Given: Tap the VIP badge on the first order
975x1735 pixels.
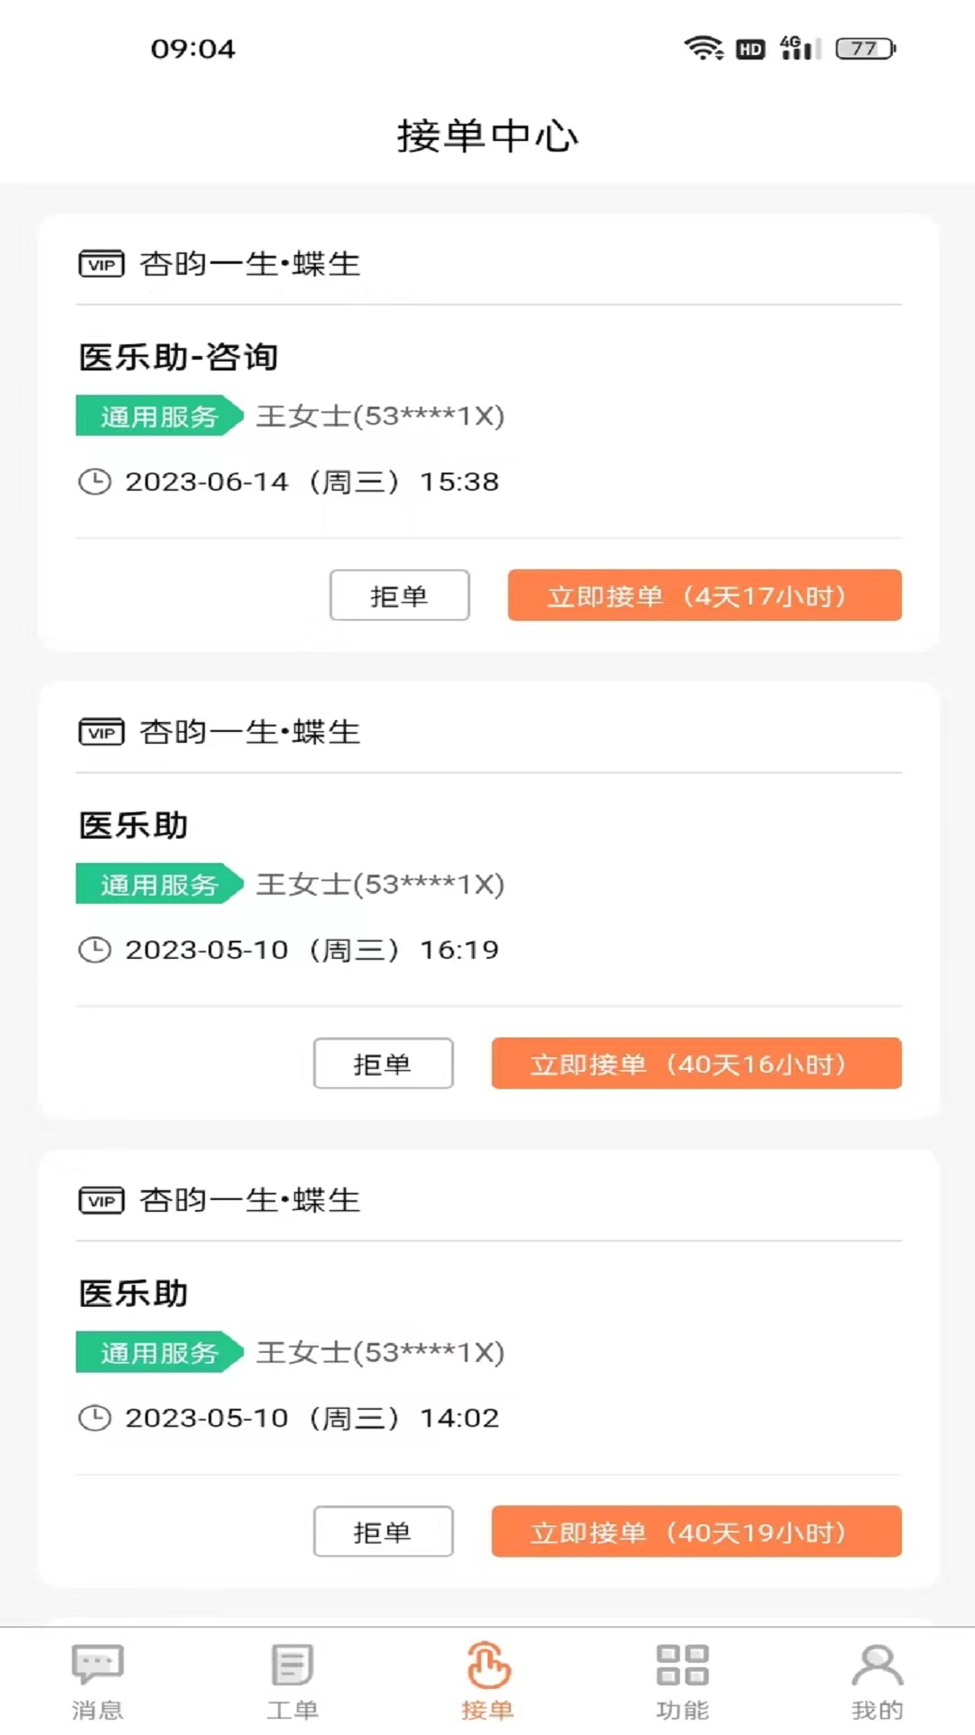Looking at the screenshot, I should point(101,264).
